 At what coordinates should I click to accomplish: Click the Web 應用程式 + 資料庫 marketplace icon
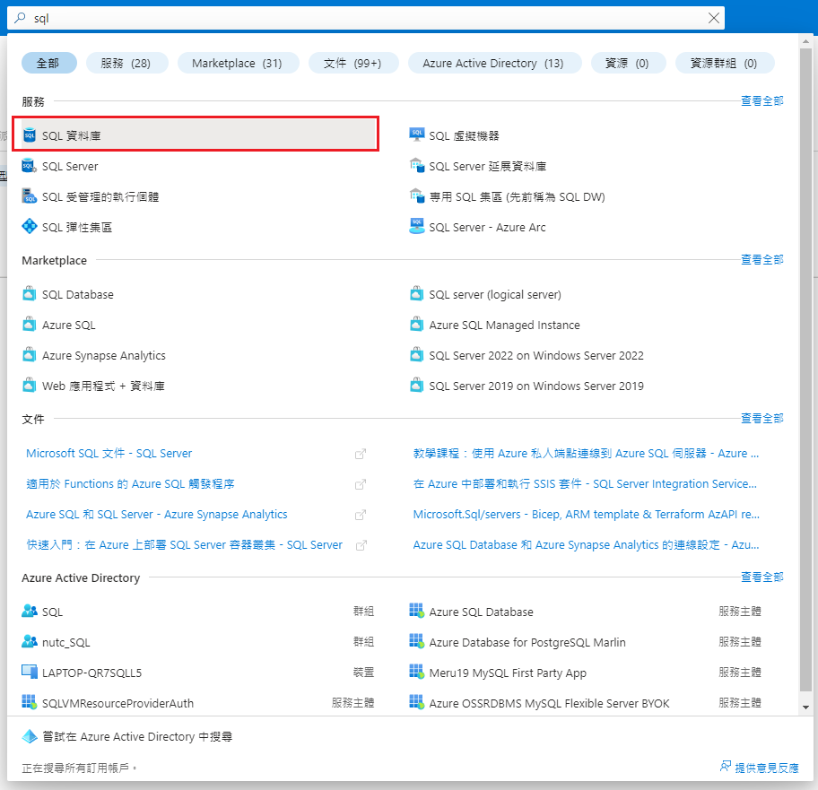tap(30, 386)
